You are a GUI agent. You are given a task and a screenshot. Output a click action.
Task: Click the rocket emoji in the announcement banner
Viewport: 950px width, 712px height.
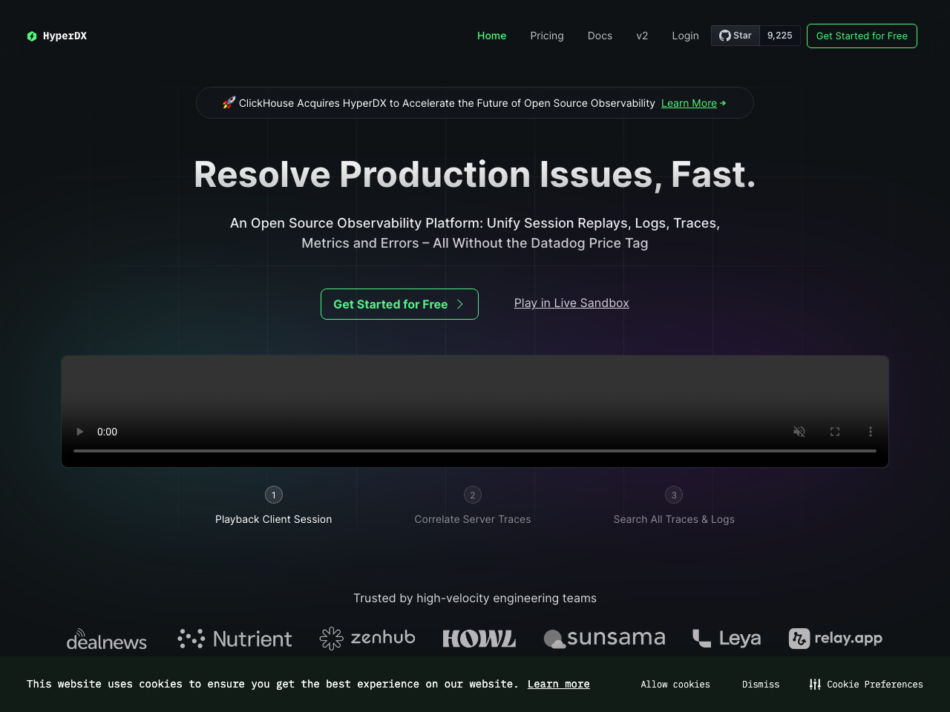[x=229, y=102]
